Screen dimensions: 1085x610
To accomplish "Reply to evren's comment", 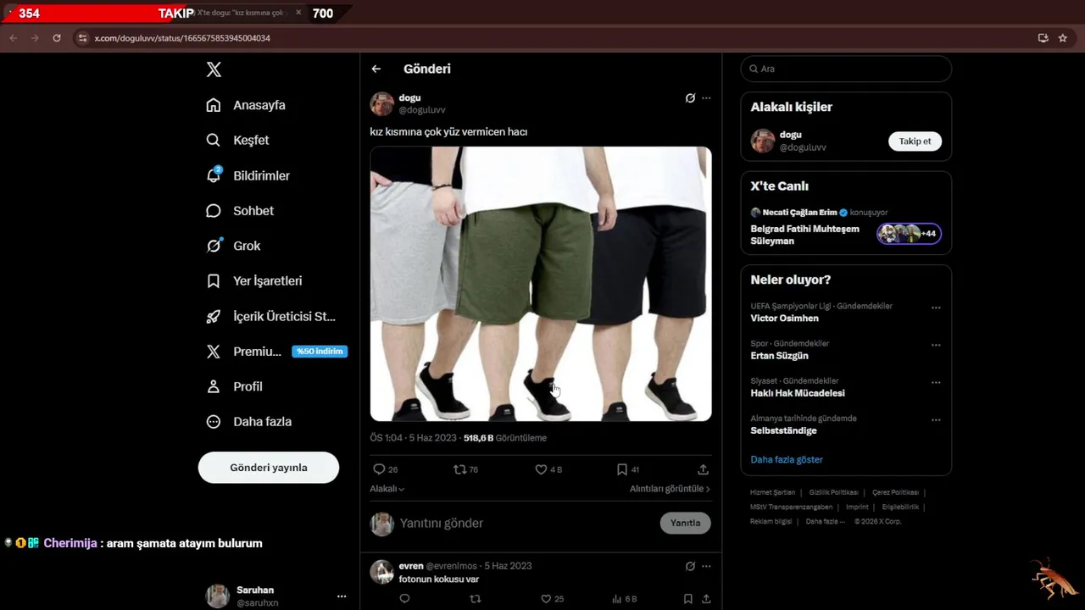I will [404, 599].
